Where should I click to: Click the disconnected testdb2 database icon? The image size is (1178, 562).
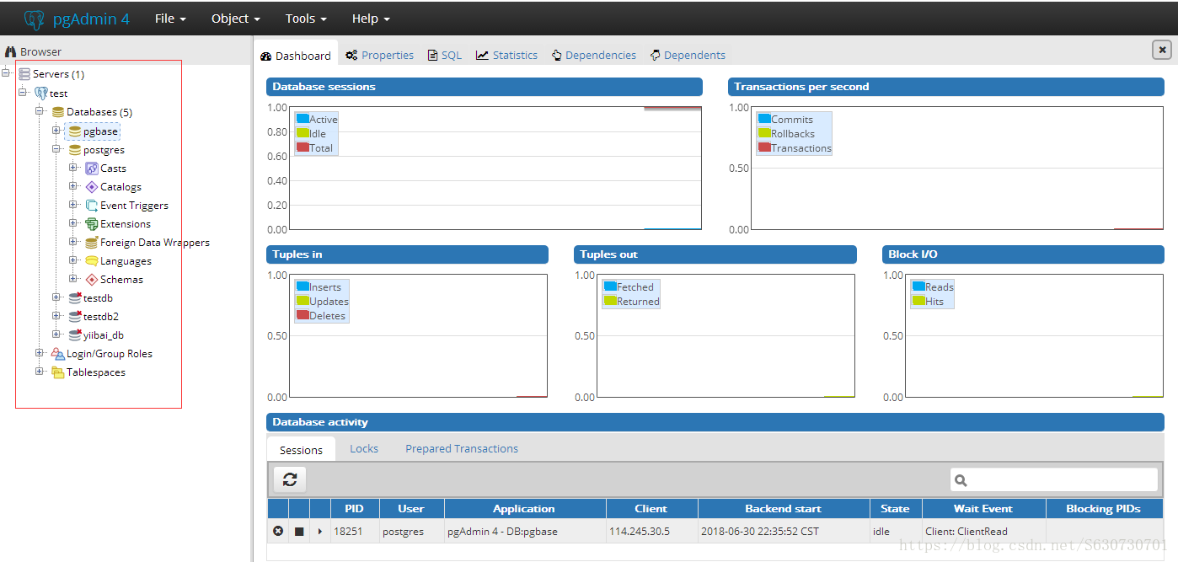point(75,317)
